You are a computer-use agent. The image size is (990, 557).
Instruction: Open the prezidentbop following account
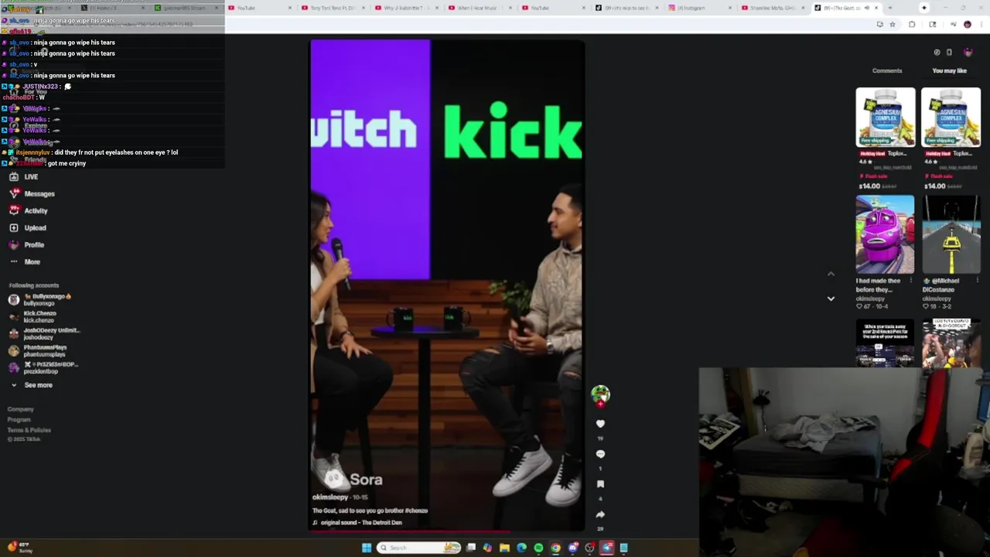(43, 367)
